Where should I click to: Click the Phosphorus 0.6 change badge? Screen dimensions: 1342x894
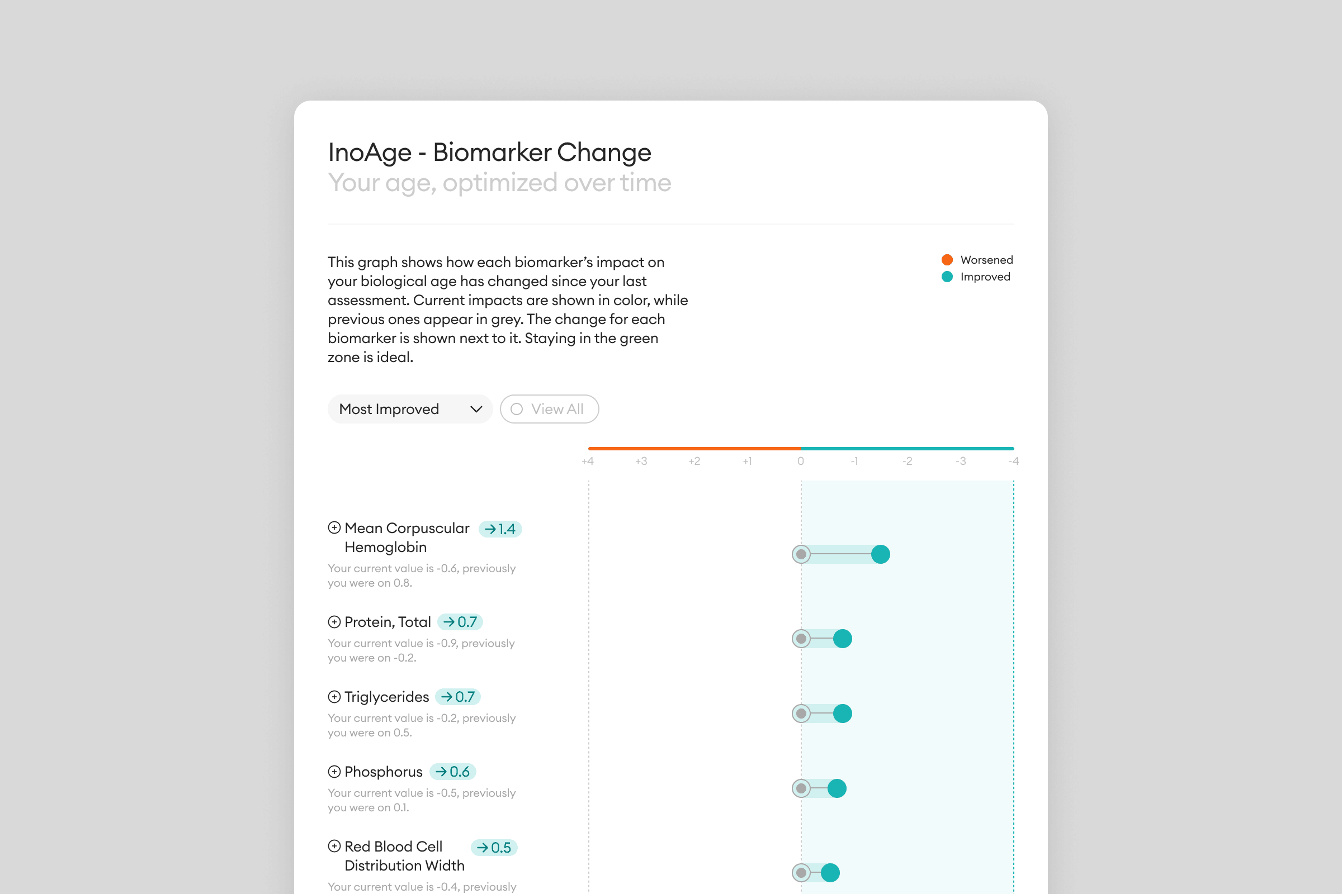[452, 772]
